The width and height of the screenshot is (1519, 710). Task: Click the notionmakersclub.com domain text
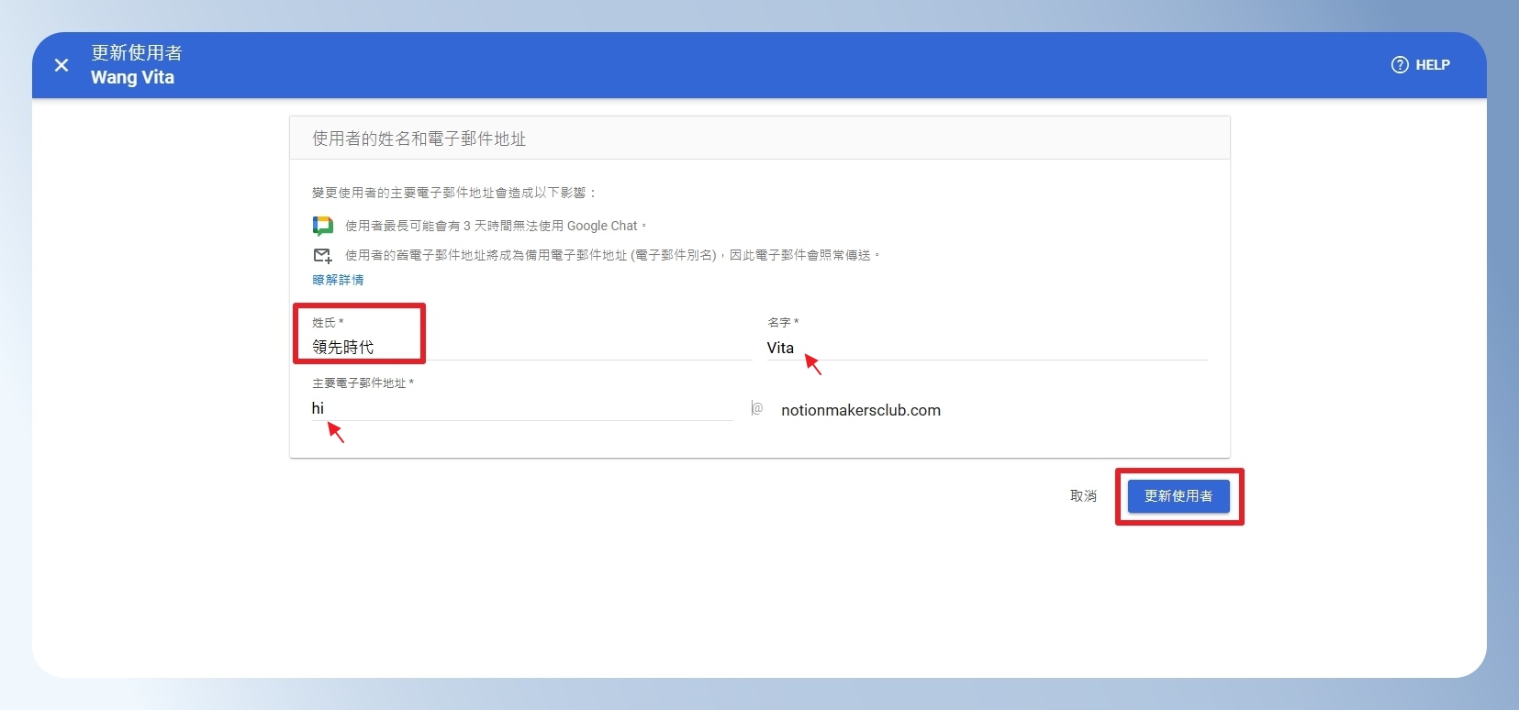coord(861,410)
